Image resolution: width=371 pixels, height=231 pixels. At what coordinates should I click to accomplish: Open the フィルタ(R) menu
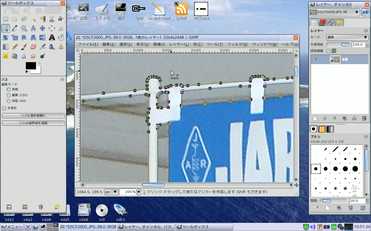[x=237, y=44]
